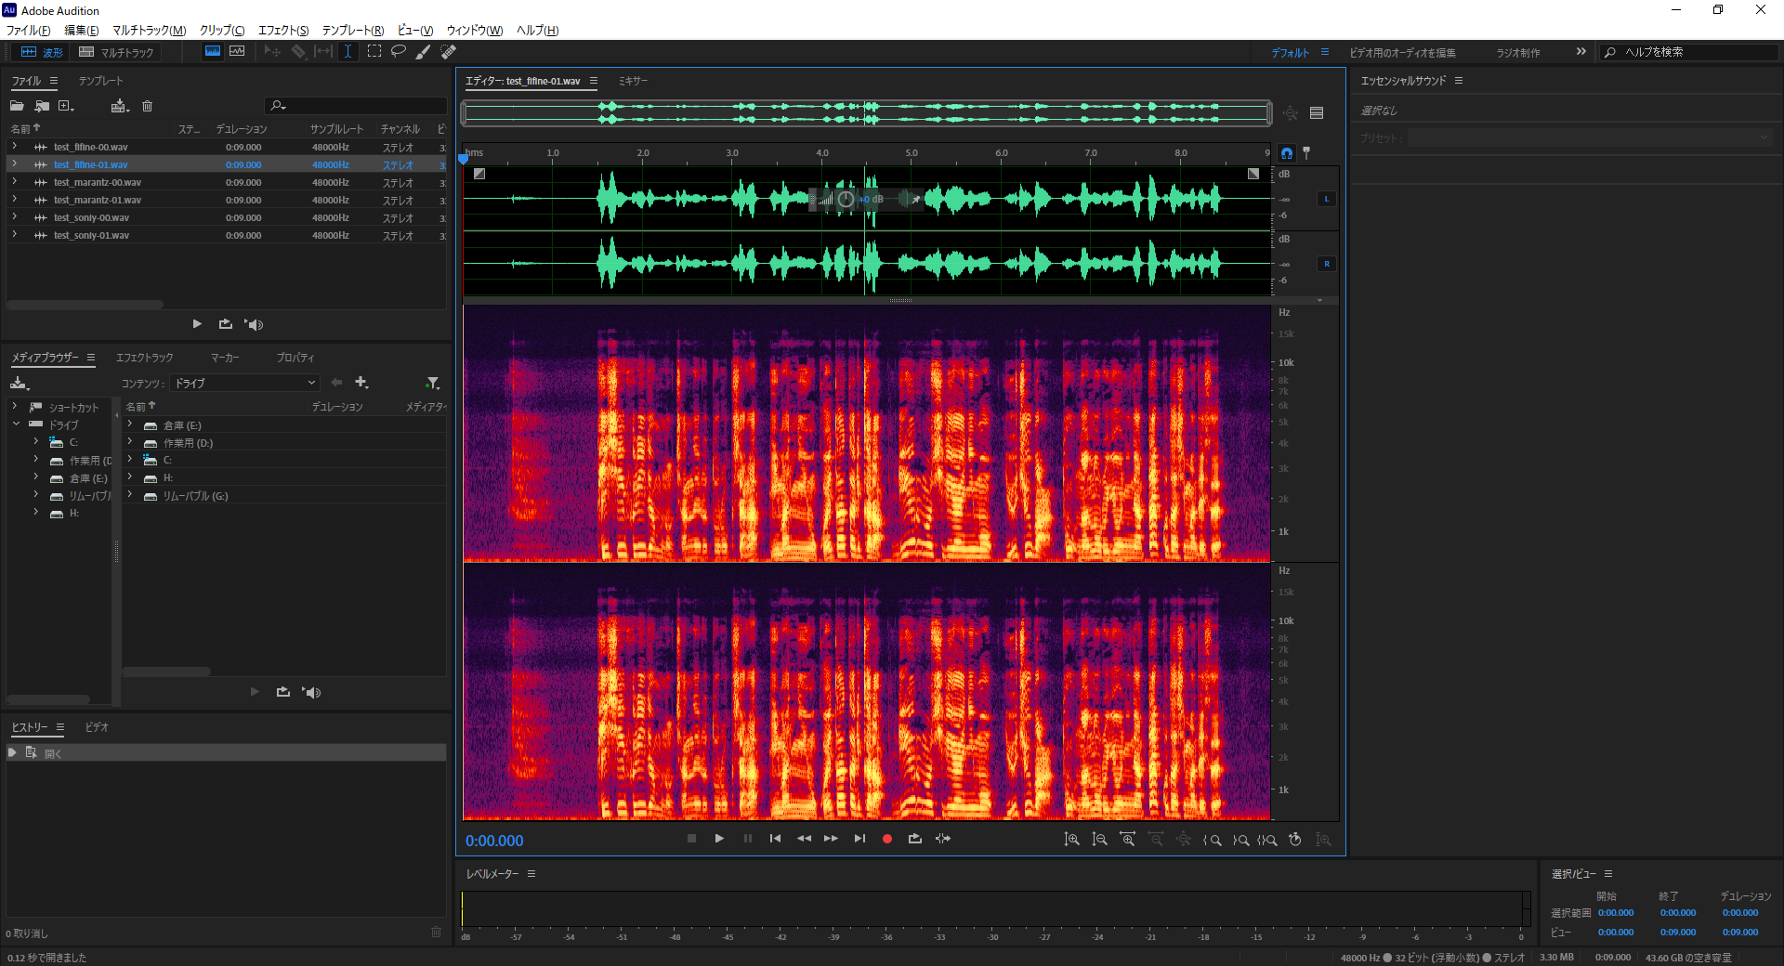Select the ラジオ制作 workspace
The width and height of the screenshot is (1784, 966).
pos(1517,53)
